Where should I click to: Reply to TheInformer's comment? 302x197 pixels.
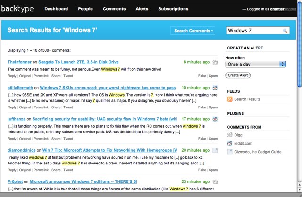click(x=12, y=76)
